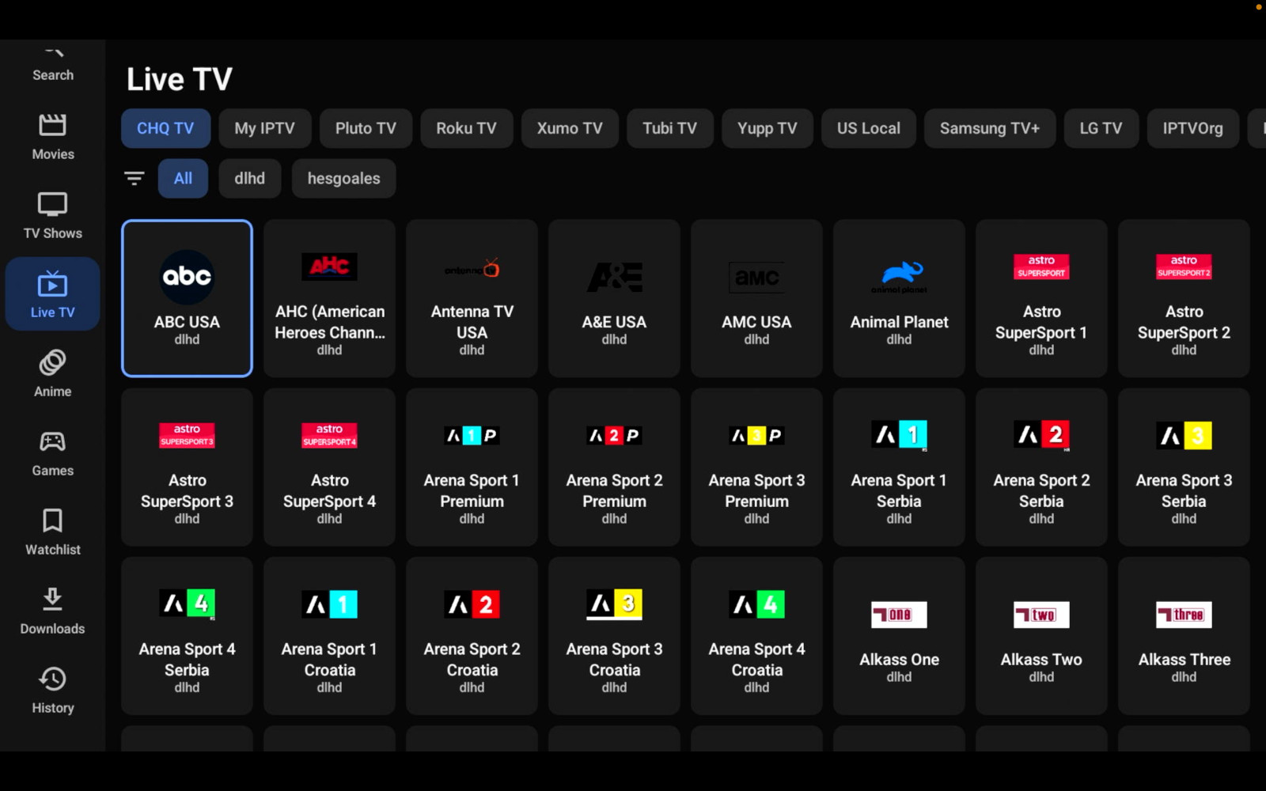Click the A&E logo

pyautogui.click(x=614, y=277)
